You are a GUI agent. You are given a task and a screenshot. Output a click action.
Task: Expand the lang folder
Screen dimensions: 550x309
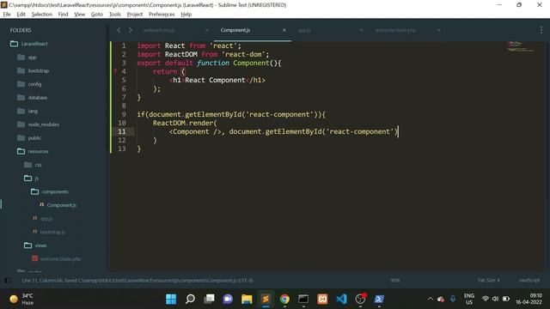(x=27, y=111)
